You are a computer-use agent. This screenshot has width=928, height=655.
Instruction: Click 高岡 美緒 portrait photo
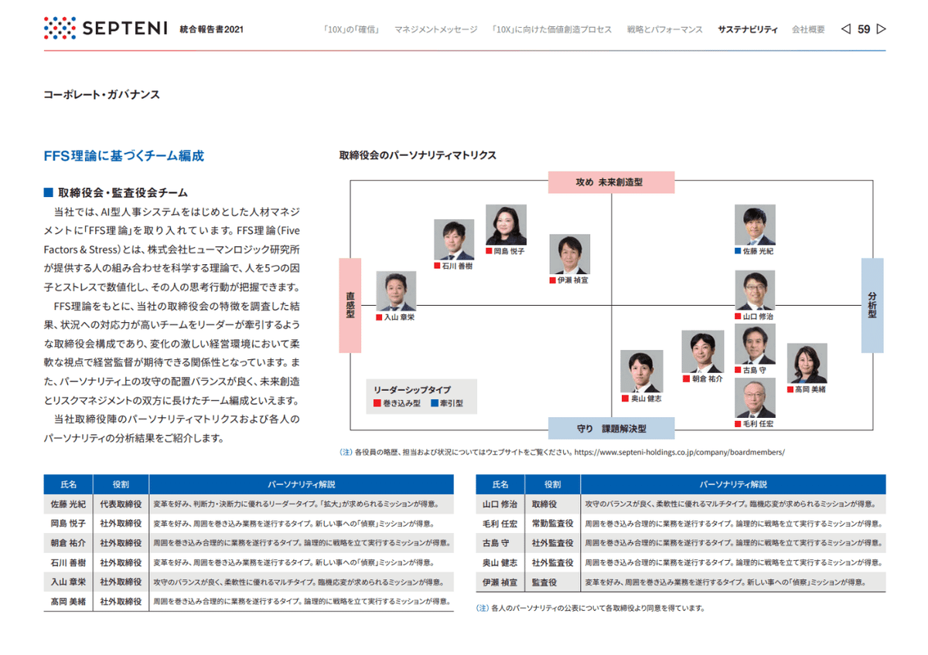tap(807, 363)
